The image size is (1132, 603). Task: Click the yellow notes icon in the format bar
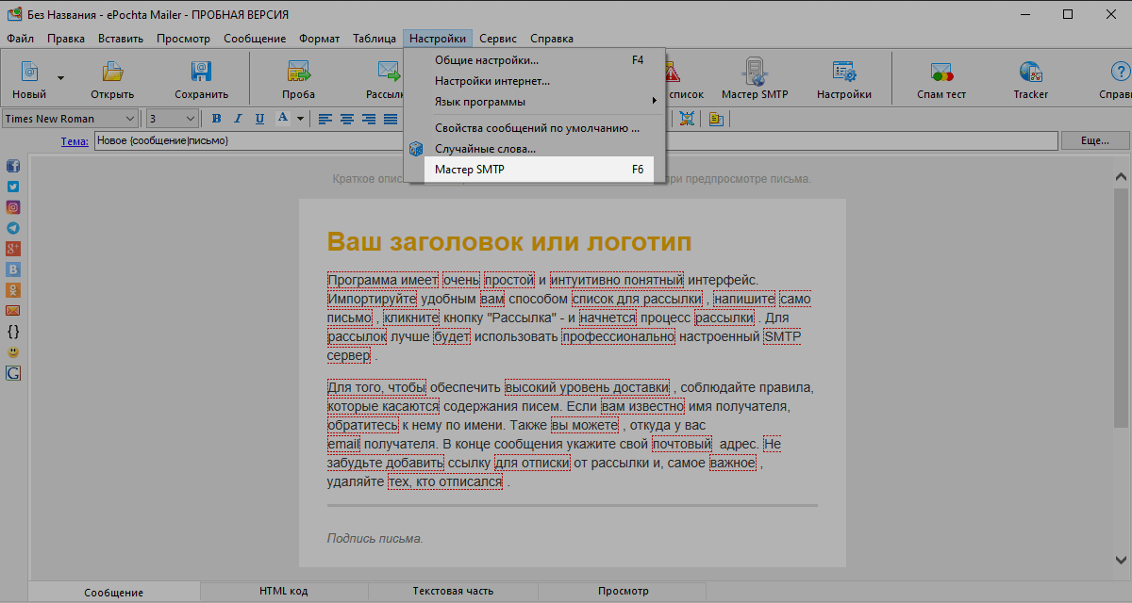pos(715,119)
